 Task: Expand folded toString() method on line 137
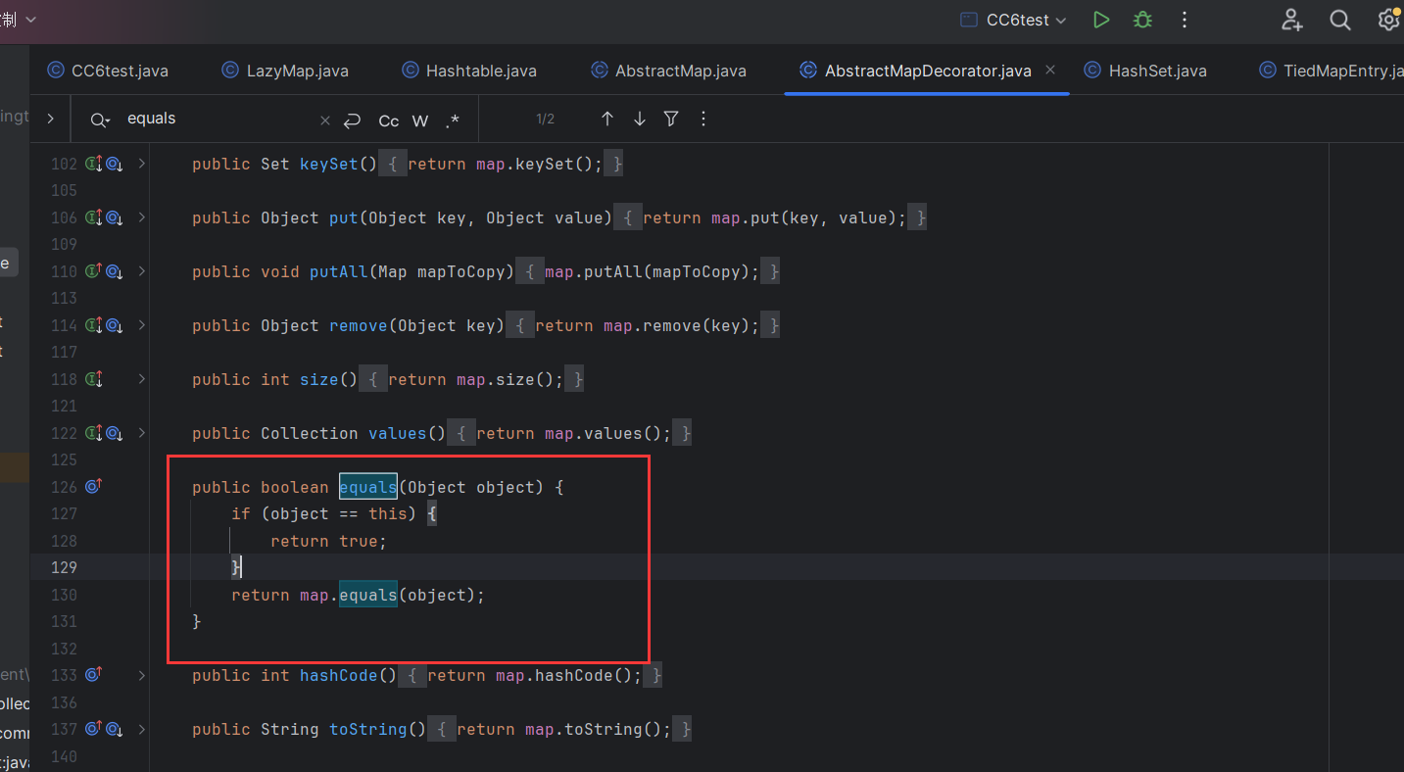coord(142,729)
